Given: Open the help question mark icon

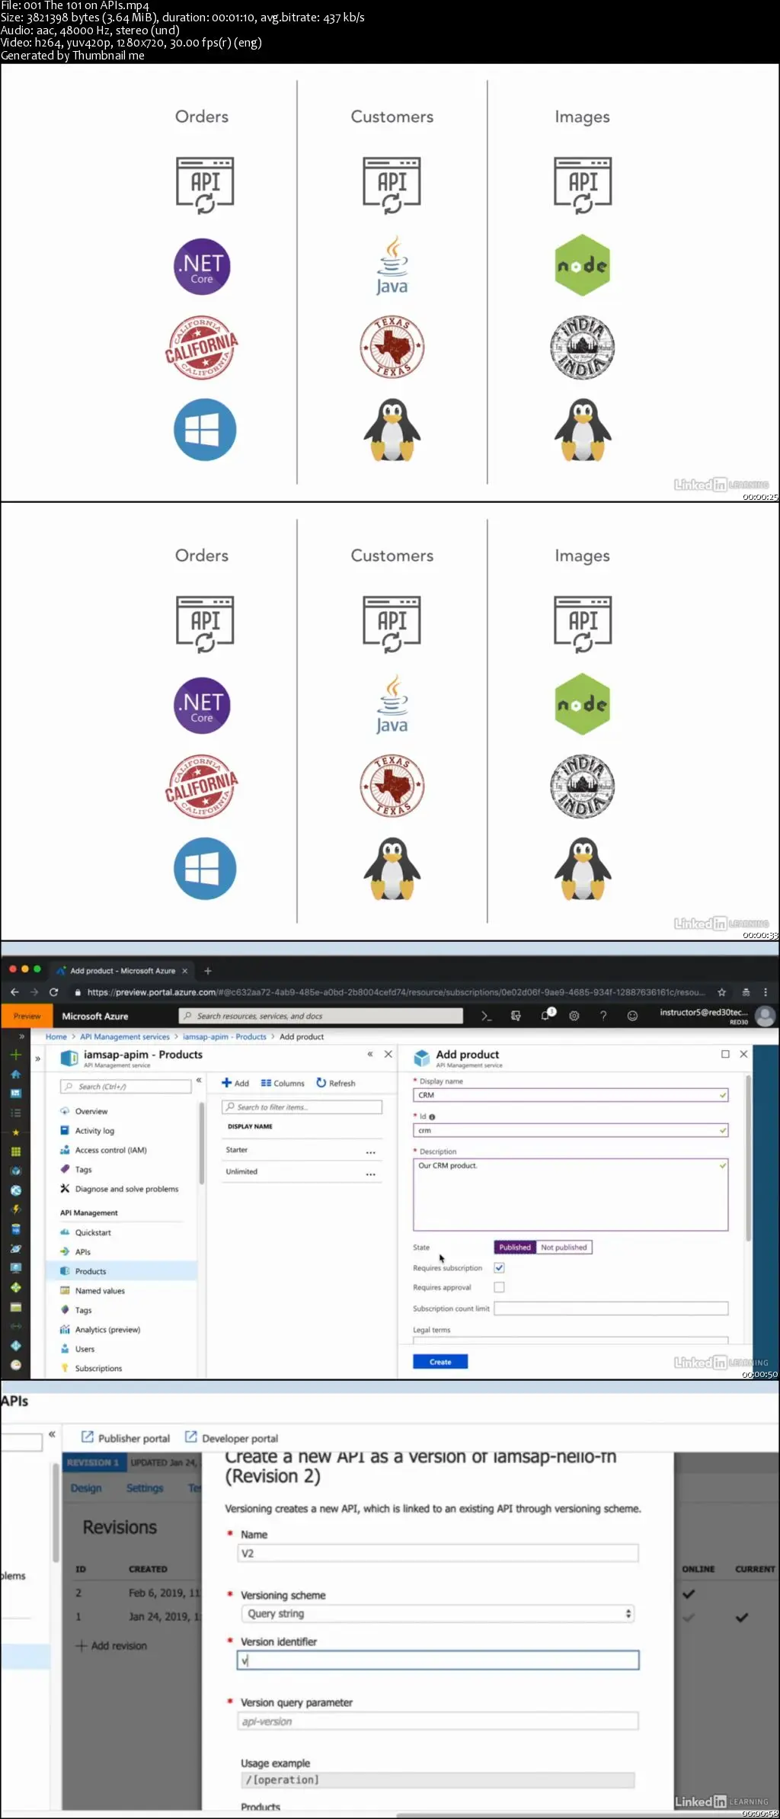Looking at the screenshot, I should pyautogui.click(x=603, y=1016).
